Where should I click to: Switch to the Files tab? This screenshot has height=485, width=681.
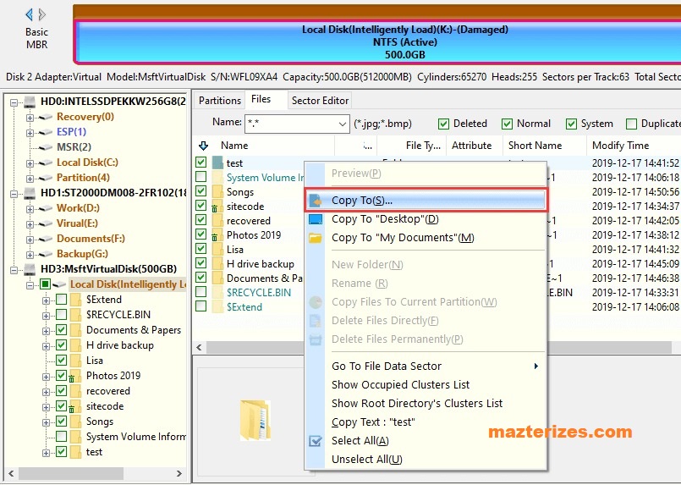pyautogui.click(x=261, y=100)
